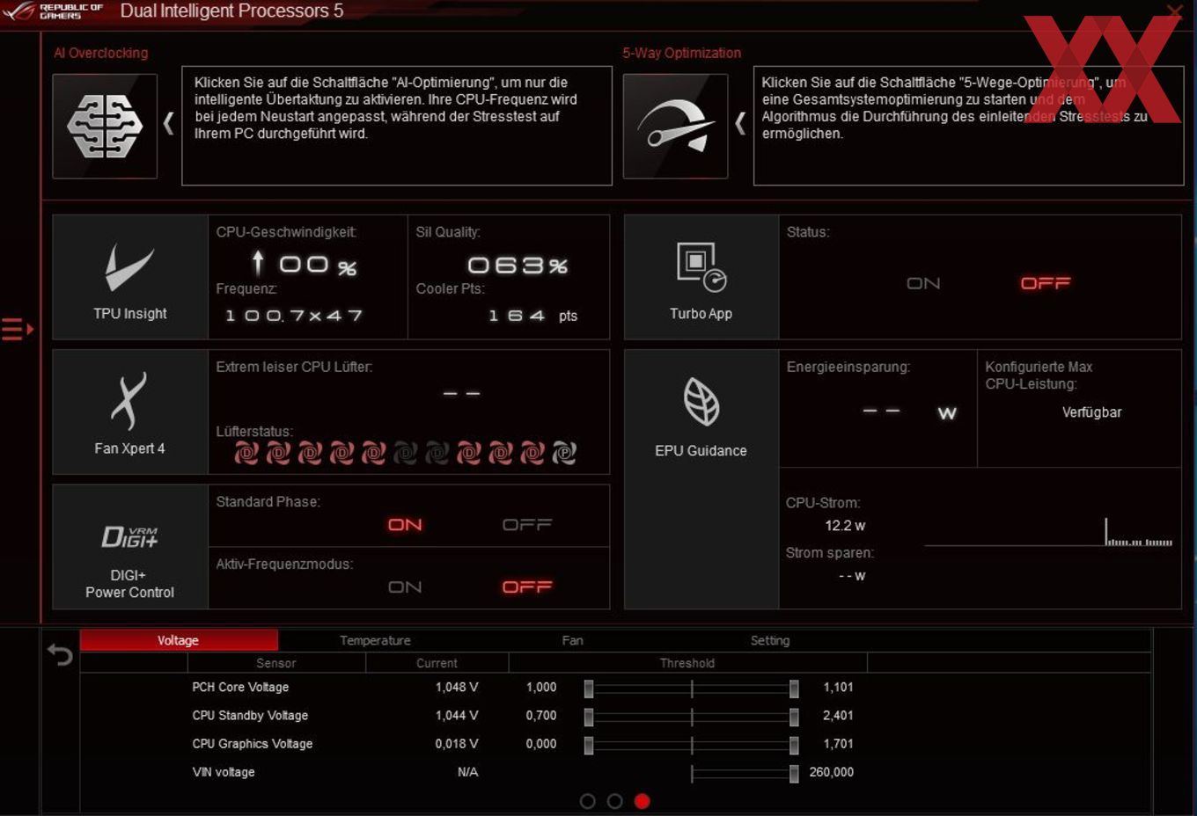The image size is (1197, 816).
Task: Select the third red page dot
Action: click(643, 801)
